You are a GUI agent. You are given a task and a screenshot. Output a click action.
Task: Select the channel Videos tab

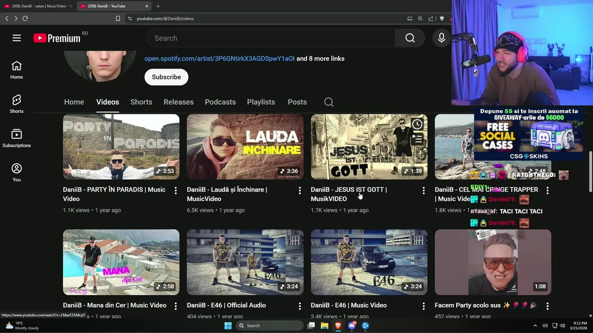pyautogui.click(x=107, y=102)
